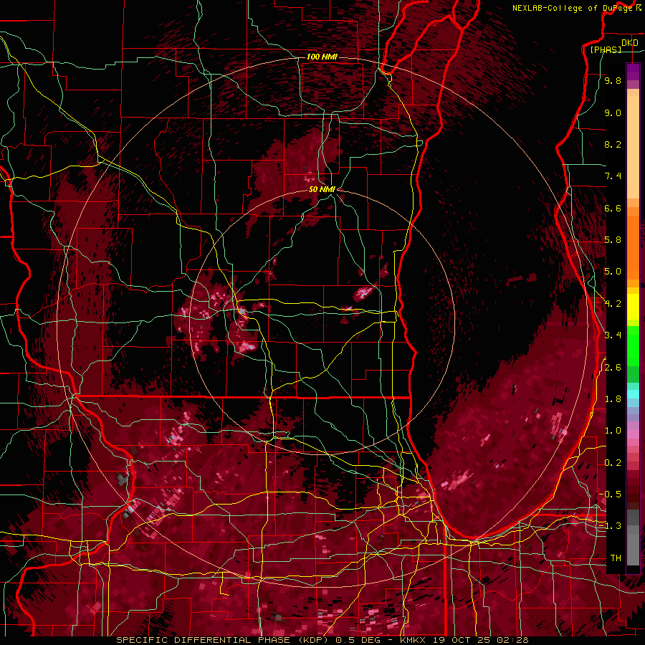Screen dimensions: 645x645
Task: Click the 3.4 legend value
Action: (613, 335)
